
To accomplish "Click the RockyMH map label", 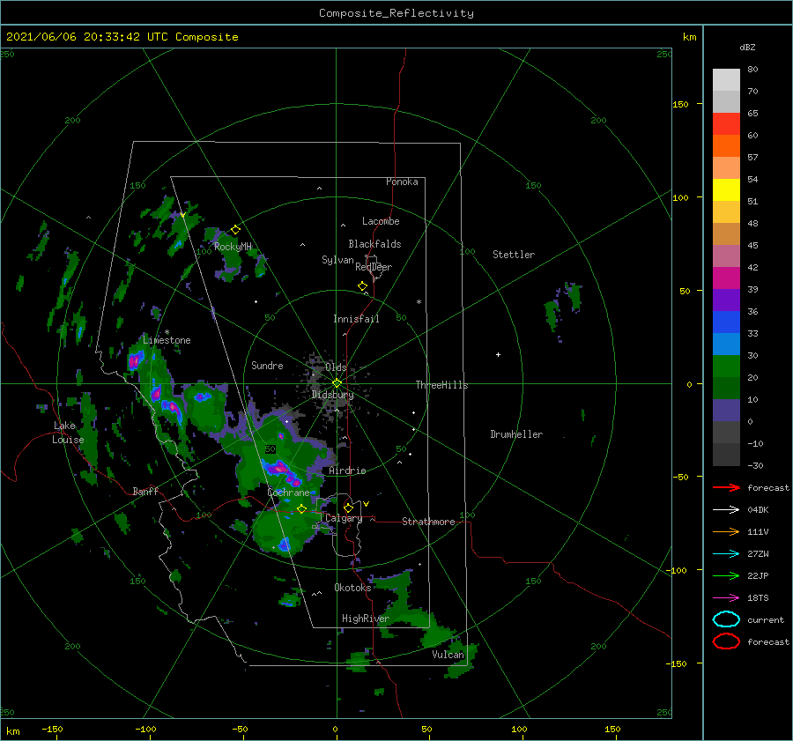I will pyautogui.click(x=233, y=247).
